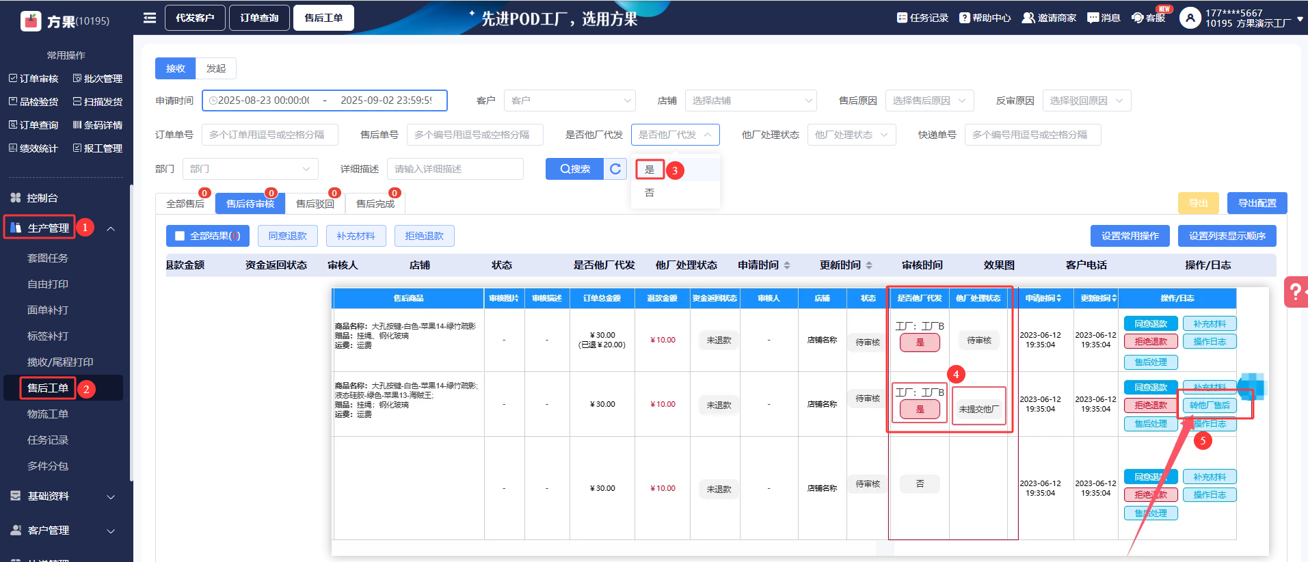Switch to 售后驳回 tab
The width and height of the screenshot is (1308, 562).
(315, 204)
